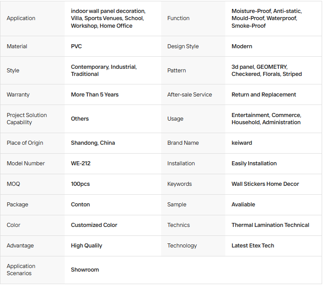Select the High Qualily advantage value
The image size is (323, 285).
click(87, 246)
